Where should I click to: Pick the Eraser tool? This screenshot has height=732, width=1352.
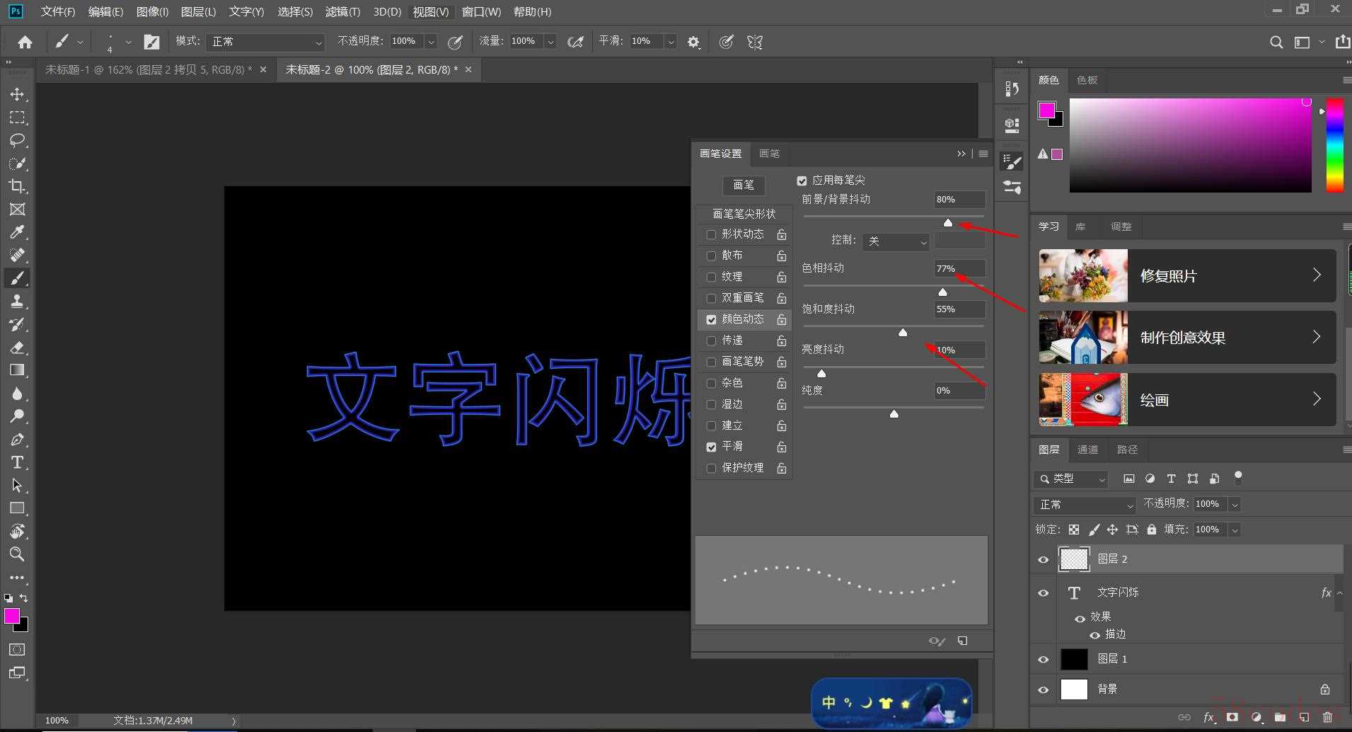[17, 348]
